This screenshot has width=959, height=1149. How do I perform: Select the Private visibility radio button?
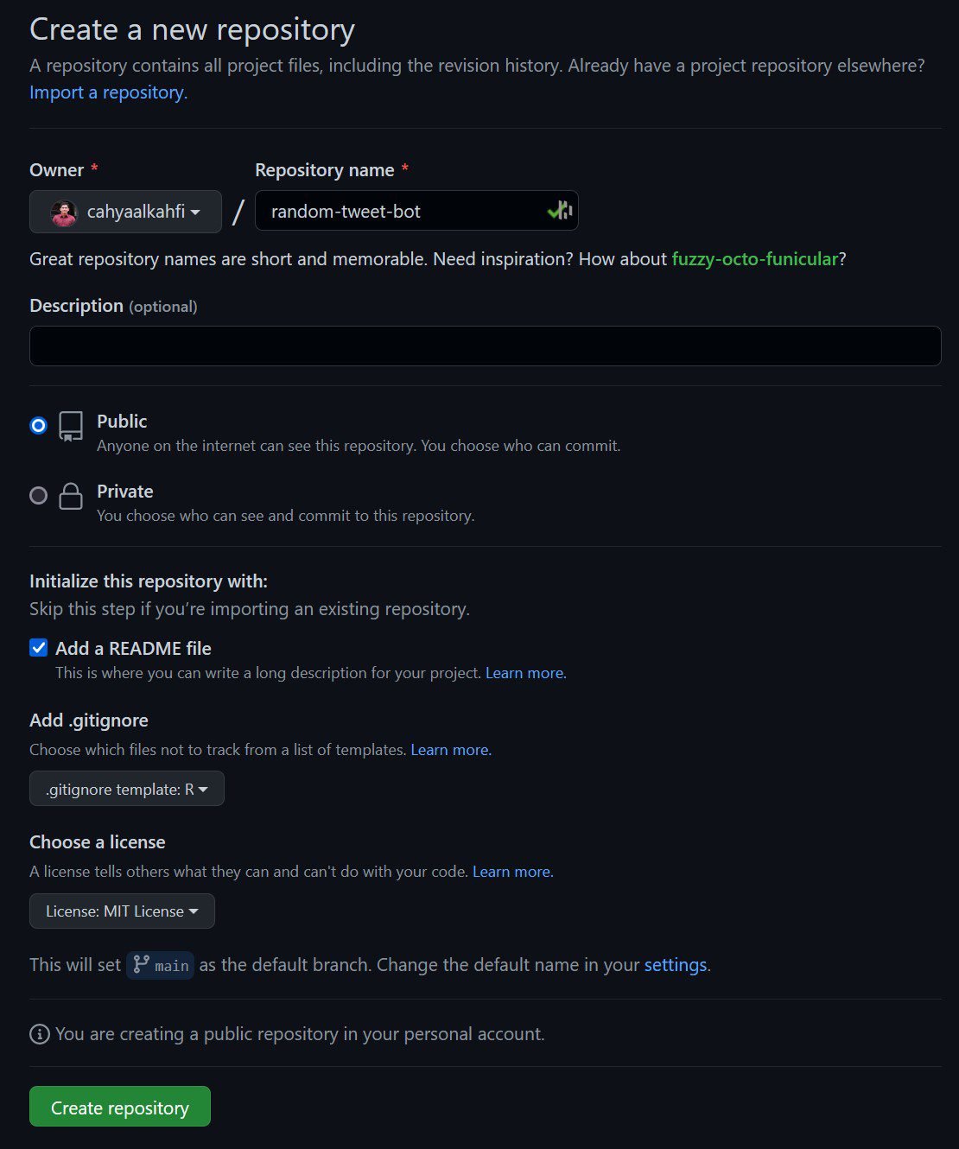(x=38, y=495)
